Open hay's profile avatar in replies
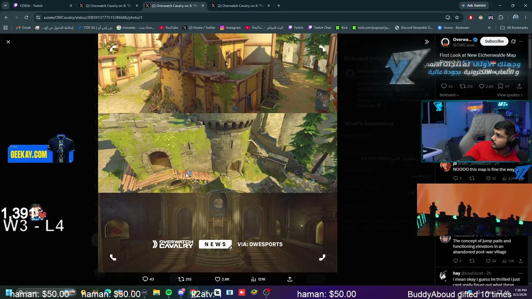The image size is (532, 299). 445,276
